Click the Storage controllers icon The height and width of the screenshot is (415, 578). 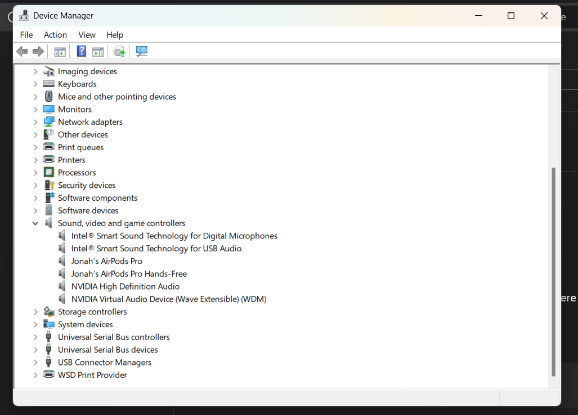click(48, 312)
